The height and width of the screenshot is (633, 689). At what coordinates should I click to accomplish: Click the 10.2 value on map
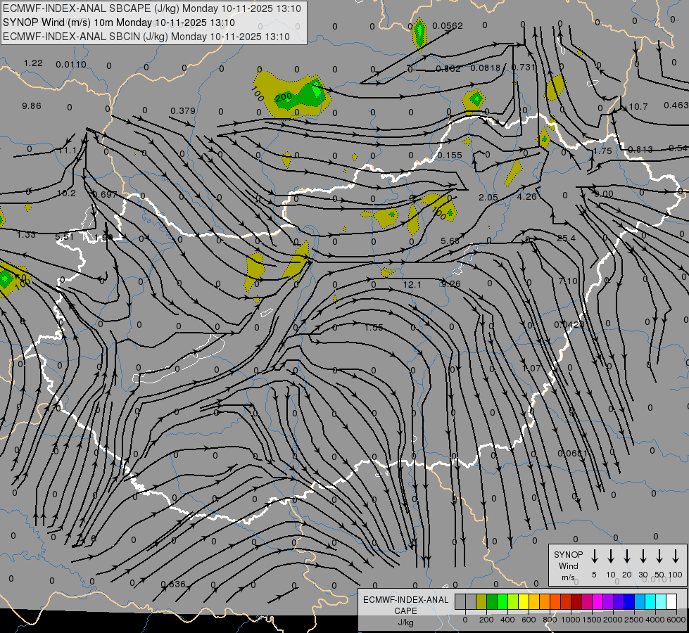[x=66, y=193]
